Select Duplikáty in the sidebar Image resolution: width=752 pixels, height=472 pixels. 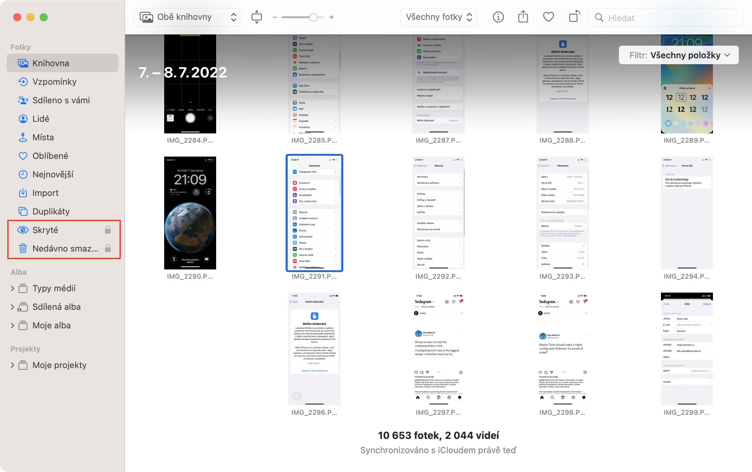tap(51, 212)
